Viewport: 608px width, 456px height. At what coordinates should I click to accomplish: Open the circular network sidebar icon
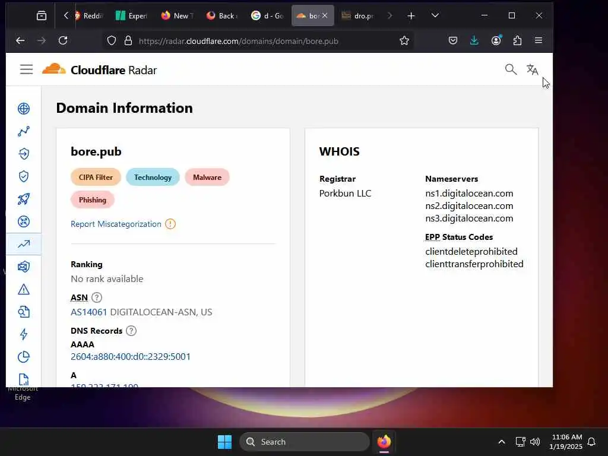24,221
